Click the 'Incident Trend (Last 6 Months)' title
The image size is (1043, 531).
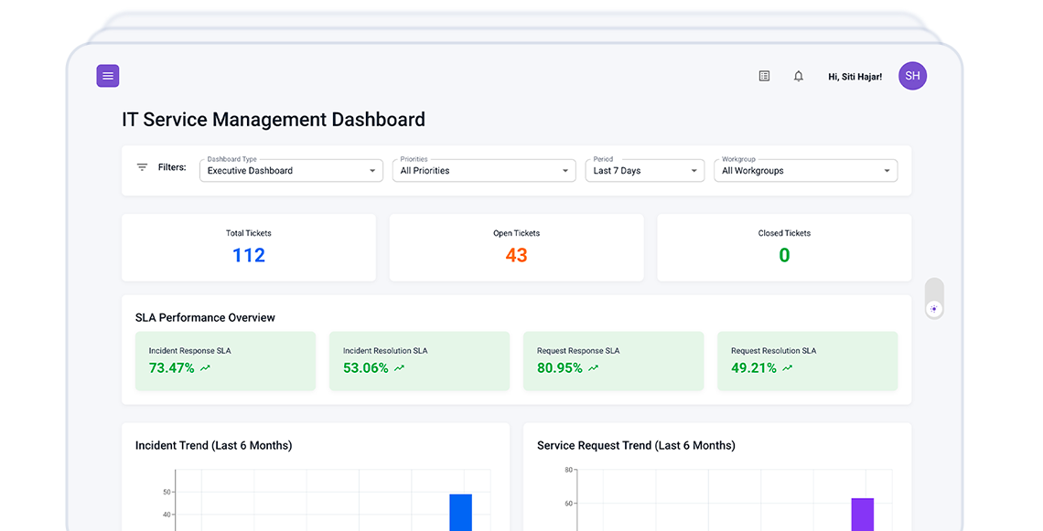[x=213, y=445]
